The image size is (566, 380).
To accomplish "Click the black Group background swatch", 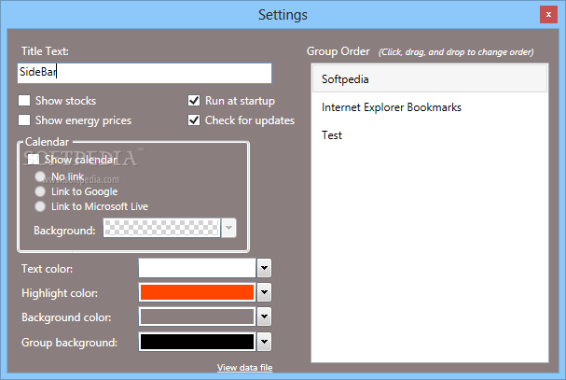I will coord(197,342).
